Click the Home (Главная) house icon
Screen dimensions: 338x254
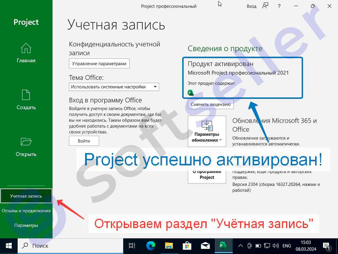tap(26, 48)
